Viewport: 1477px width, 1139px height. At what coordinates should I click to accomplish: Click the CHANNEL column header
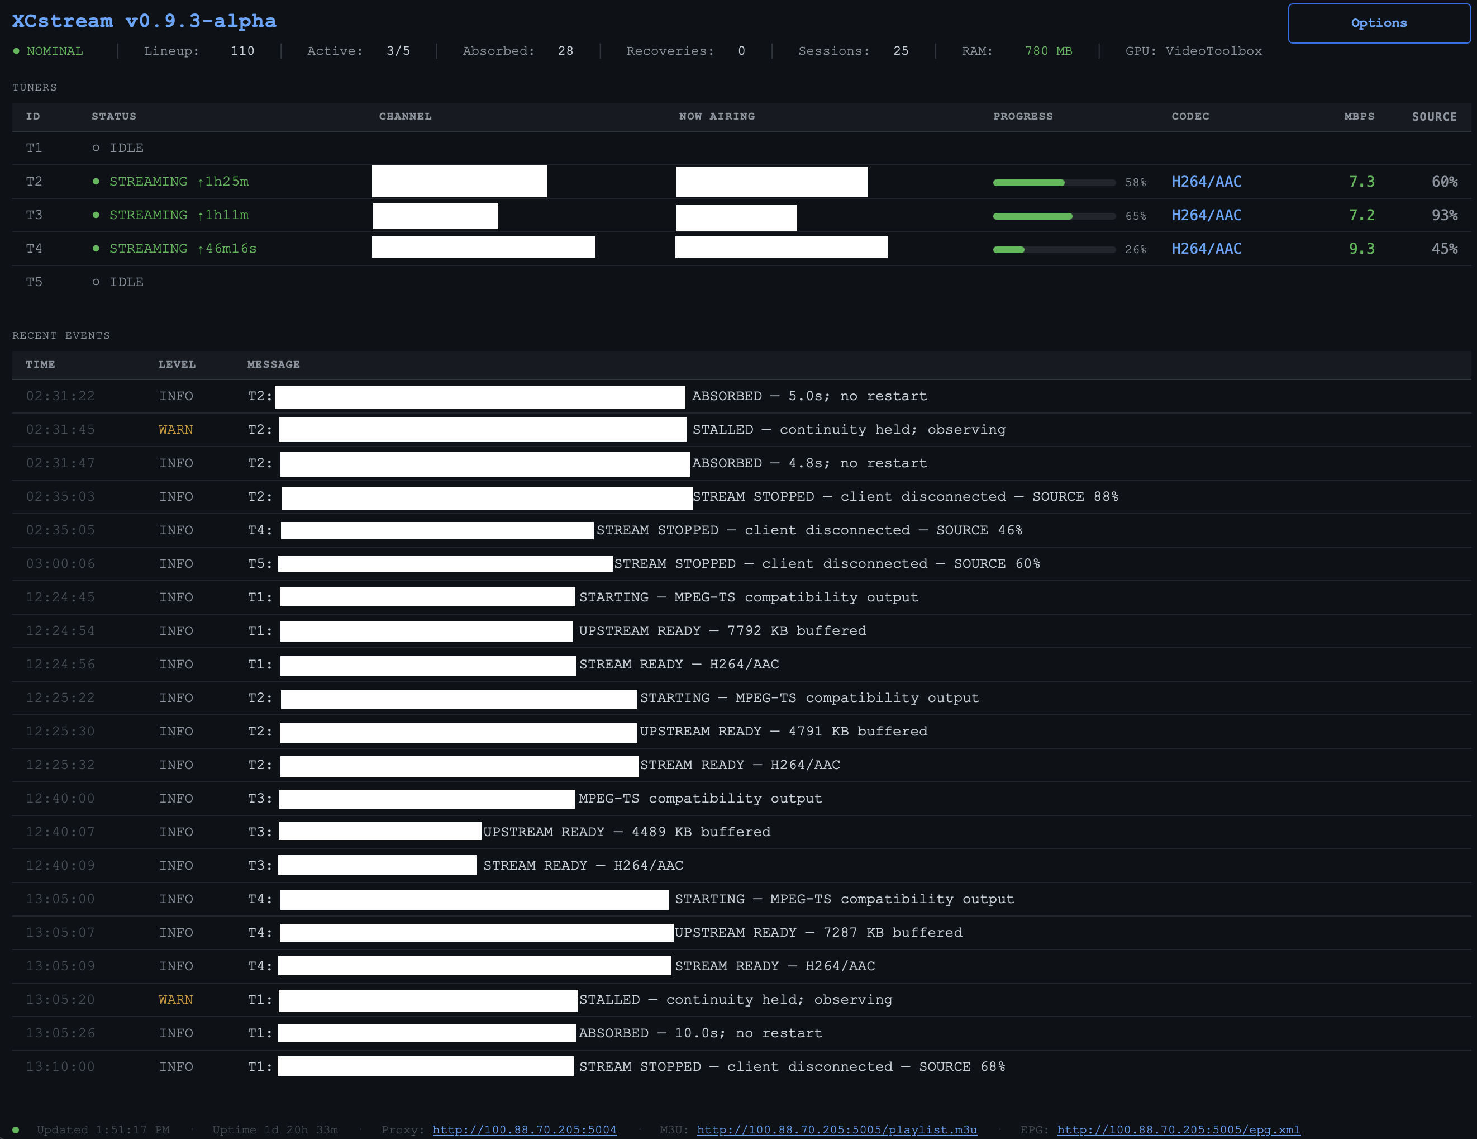click(x=405, y=116)
